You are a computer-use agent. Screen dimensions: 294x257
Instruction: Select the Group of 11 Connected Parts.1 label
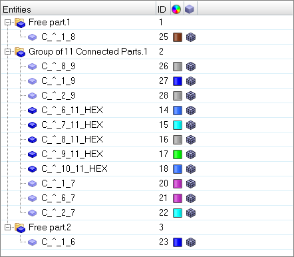(x=88, y=52)
